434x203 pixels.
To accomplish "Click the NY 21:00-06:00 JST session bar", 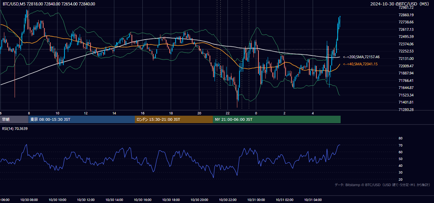I will pyautogui.click(x=277, y=119).
